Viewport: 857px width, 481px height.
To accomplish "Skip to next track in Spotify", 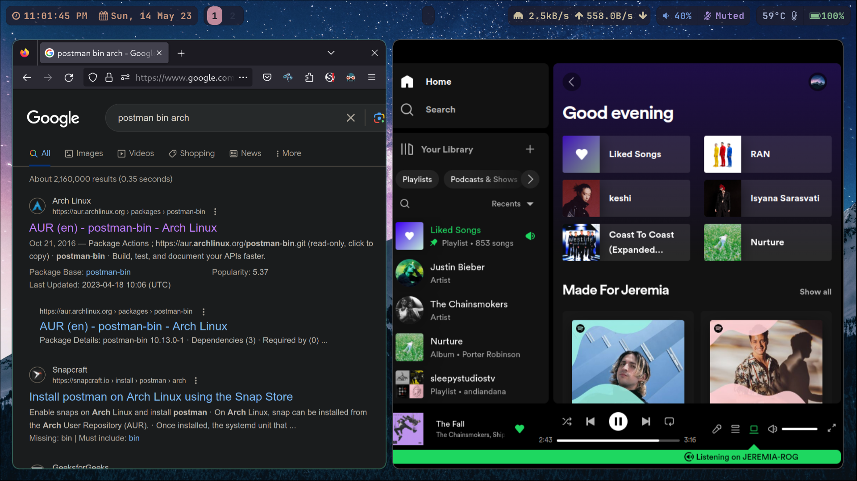I will click(x=646, y=422).
